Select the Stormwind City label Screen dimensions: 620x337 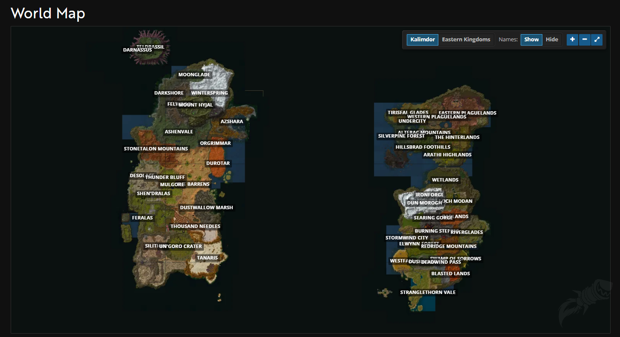407,238
